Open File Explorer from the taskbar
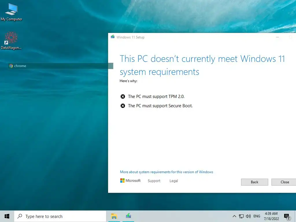 pyautogui.click(x=114, y=216)
